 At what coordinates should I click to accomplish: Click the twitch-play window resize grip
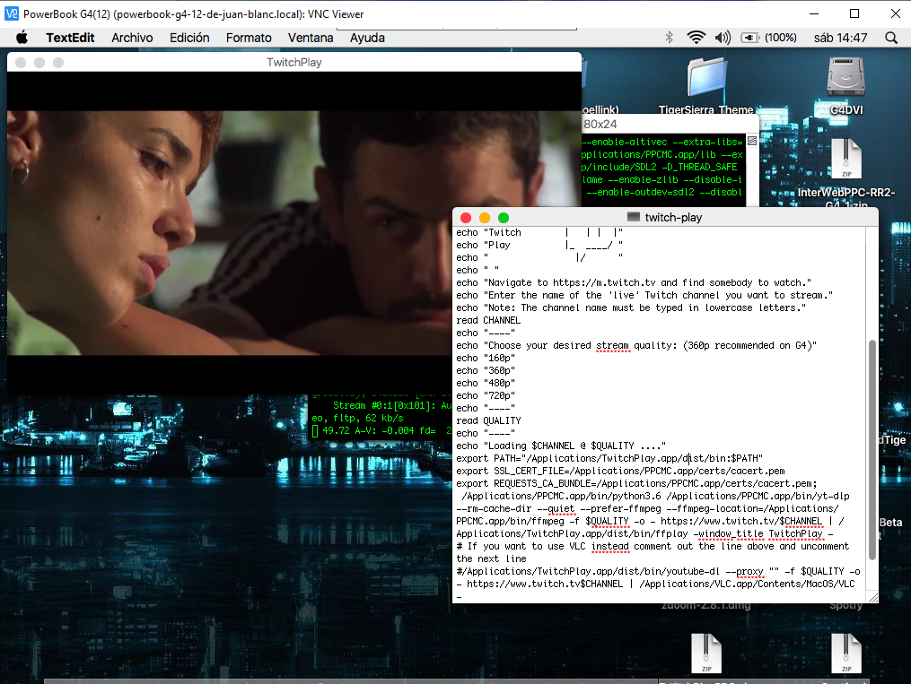(x=872, y=598)
